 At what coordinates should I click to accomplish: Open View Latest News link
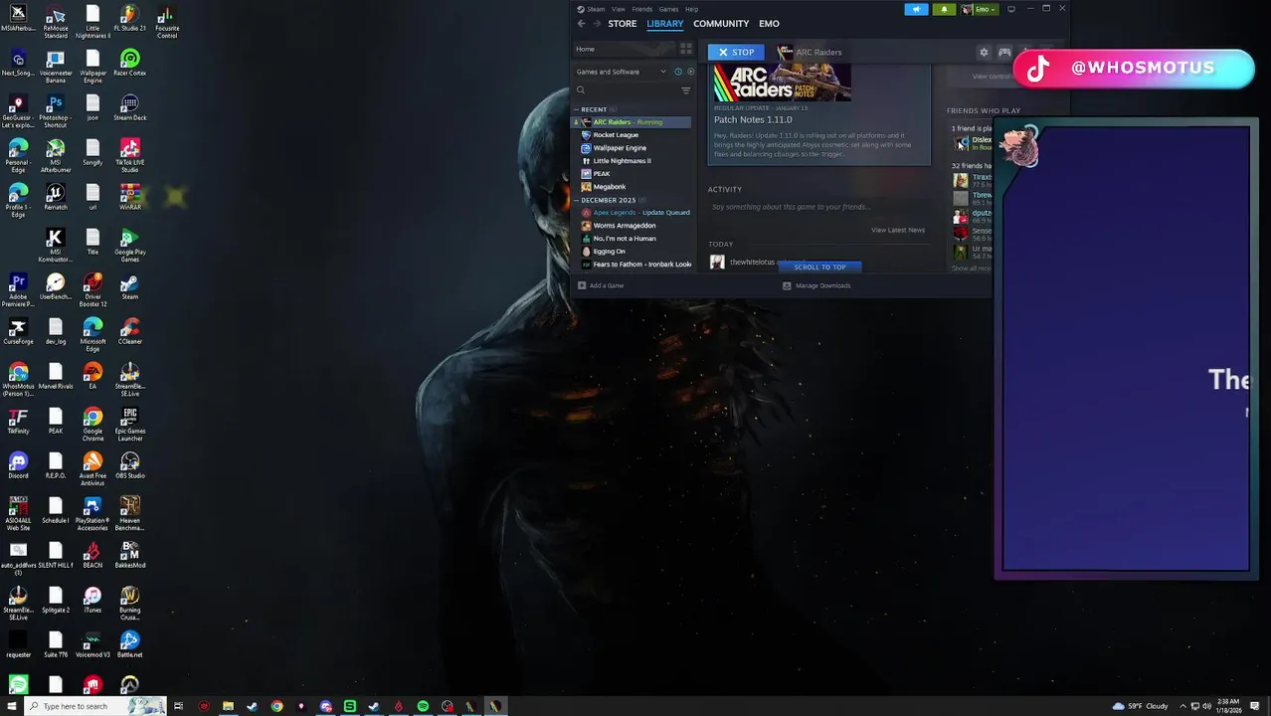click(898, 230)
